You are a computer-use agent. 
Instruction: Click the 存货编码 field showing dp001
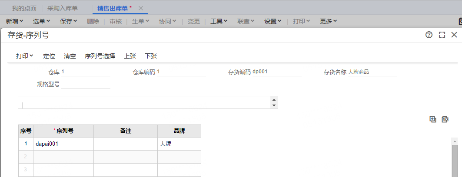point(277,72)
